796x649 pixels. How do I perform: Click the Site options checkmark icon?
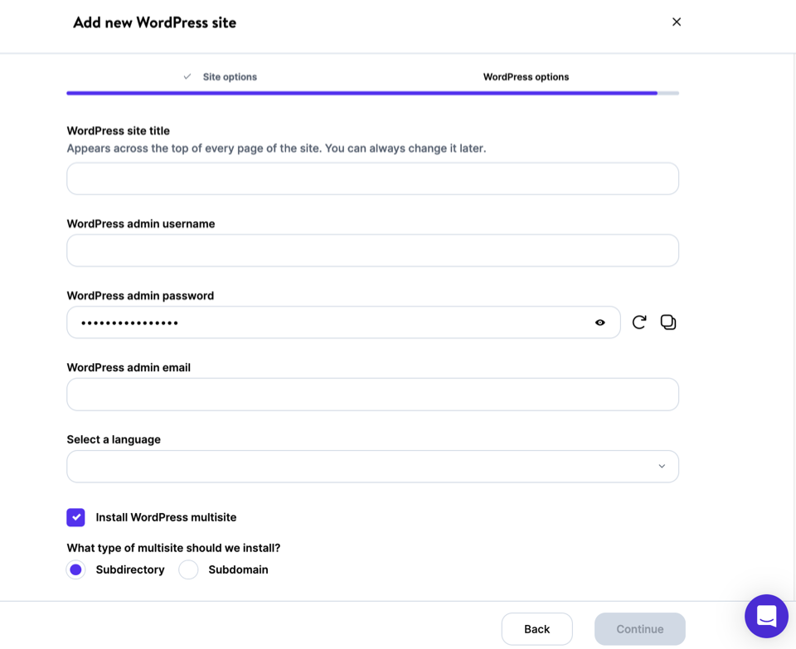[x=187, y=77]
